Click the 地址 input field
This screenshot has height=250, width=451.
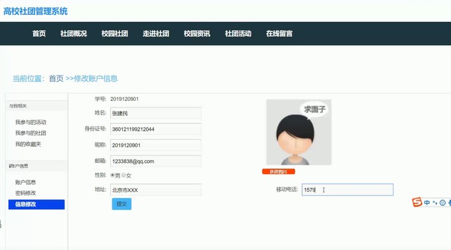[156, 190]
